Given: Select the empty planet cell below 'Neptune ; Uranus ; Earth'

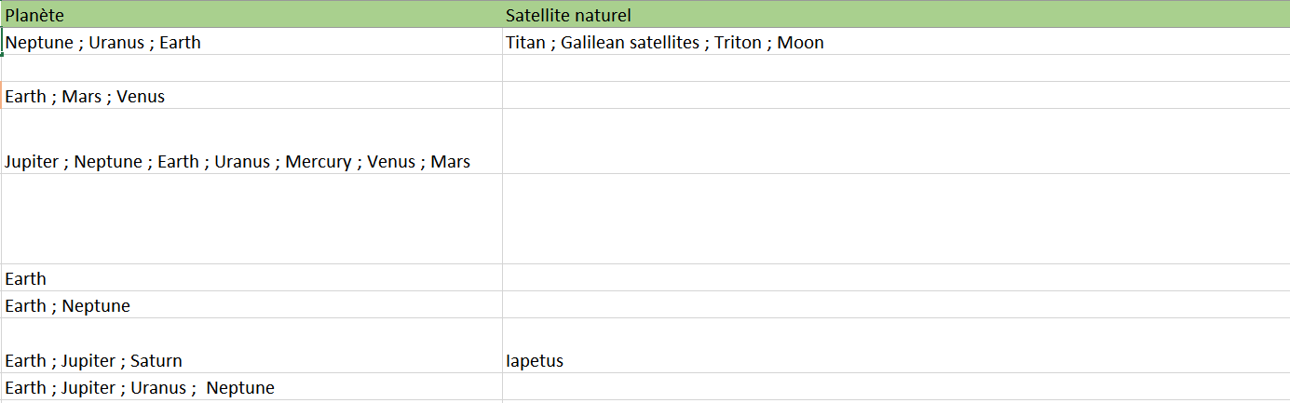Looking at the screenshot, I should (x=251, y=69).
